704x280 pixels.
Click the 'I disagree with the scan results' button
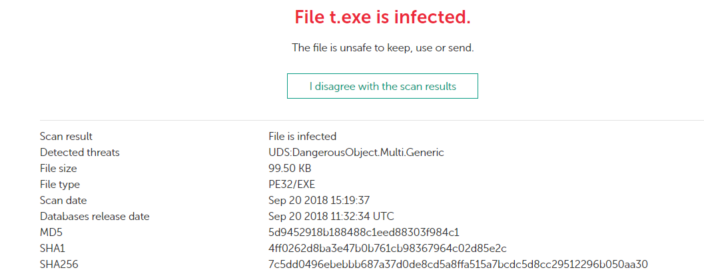point(382,86)
